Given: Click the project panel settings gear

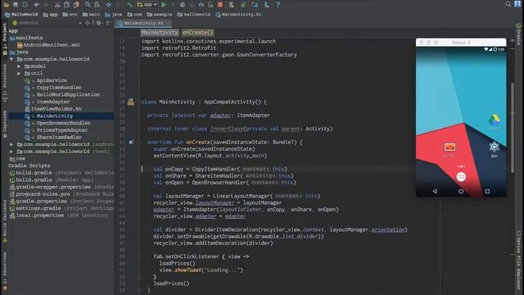Looking at the screenshot, I should pos(98,23).
